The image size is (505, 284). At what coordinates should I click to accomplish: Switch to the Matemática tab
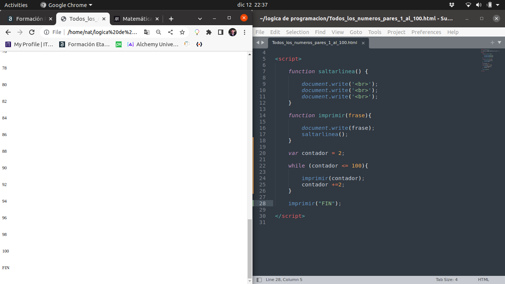click(x=137, y=19)
